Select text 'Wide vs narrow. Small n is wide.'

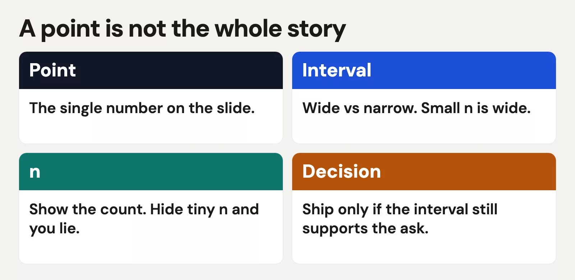tap(417, 108)
